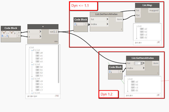Screen dimensions: 169x112
Task: Select the List.Map node header
Action: [147, 5]
